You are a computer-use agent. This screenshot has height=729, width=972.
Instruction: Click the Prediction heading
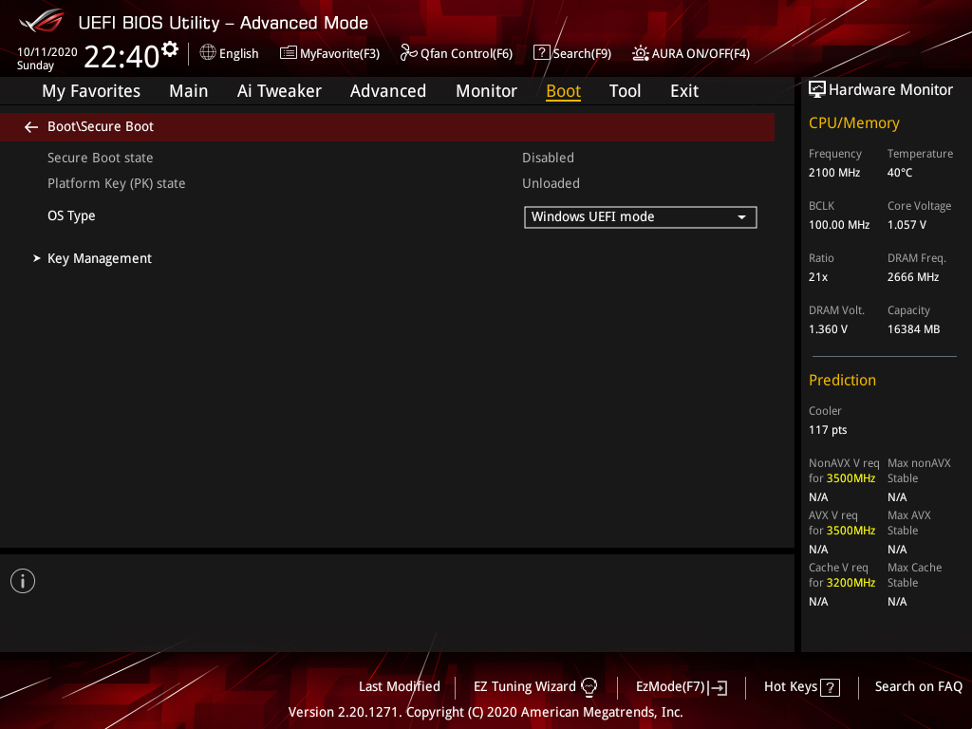[x=842, y=380]
